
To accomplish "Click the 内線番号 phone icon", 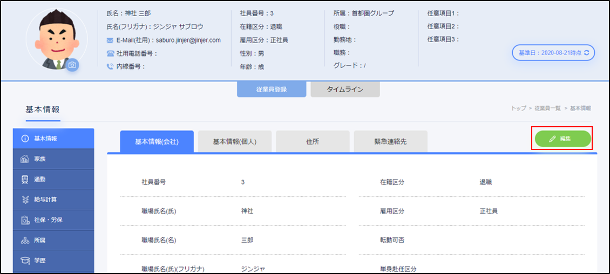I will [110, 67].
